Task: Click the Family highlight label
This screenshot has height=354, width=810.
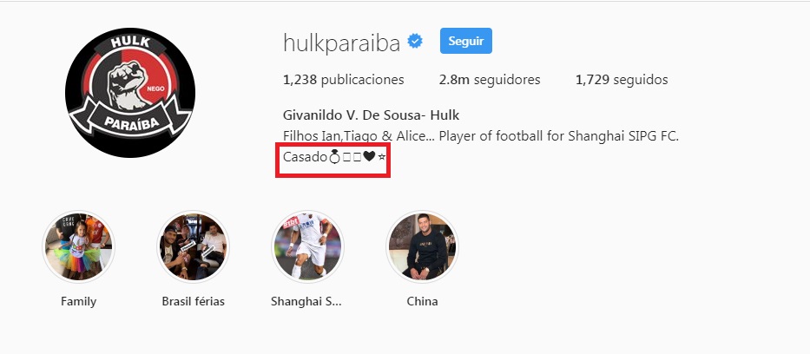Action: [78, 301]
